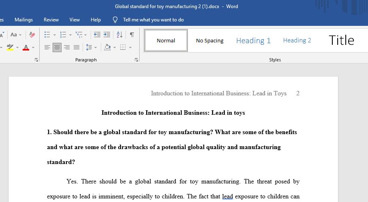Click Tell me what you want to do
This screenshot has width=368, height=202.
pyautogui.click(x=153, y=20)
